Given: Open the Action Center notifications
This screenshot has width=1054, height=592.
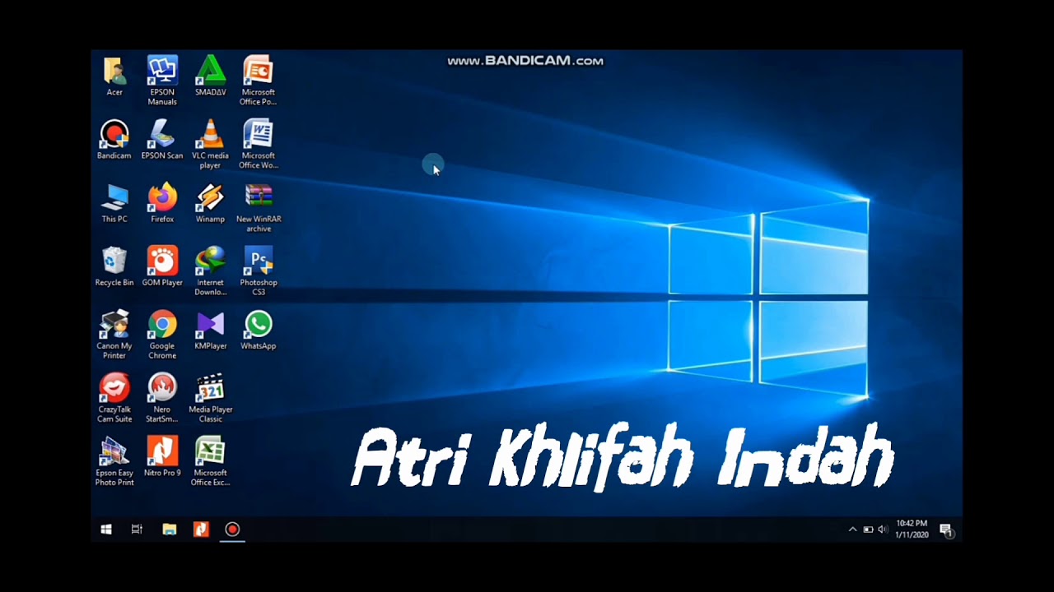Looking at the screenshot, I should click(x=946, y=530).
